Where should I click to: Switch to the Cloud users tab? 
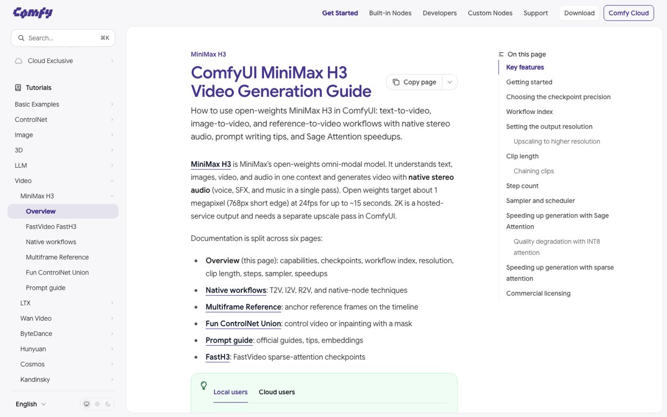(277, 393)
